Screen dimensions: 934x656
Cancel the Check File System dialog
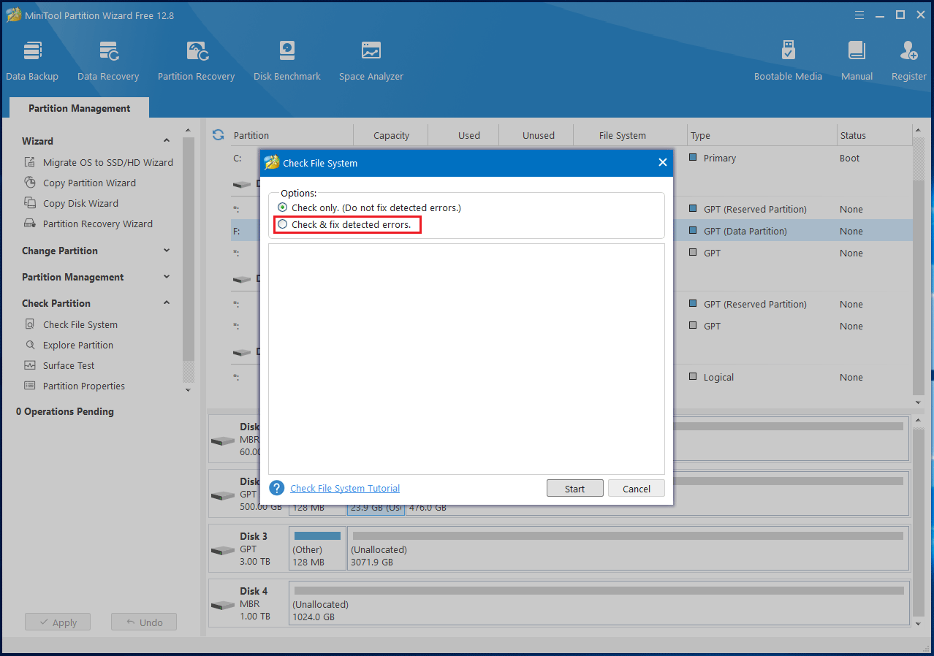[x=636, y=489]
